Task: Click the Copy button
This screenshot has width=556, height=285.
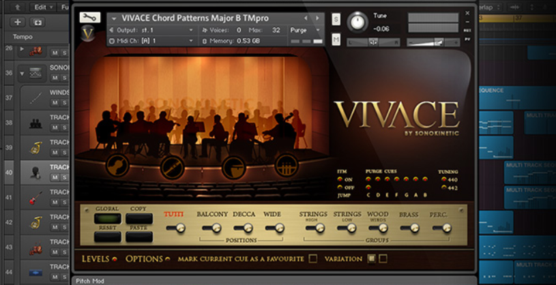Action: [x=139, y=218]
